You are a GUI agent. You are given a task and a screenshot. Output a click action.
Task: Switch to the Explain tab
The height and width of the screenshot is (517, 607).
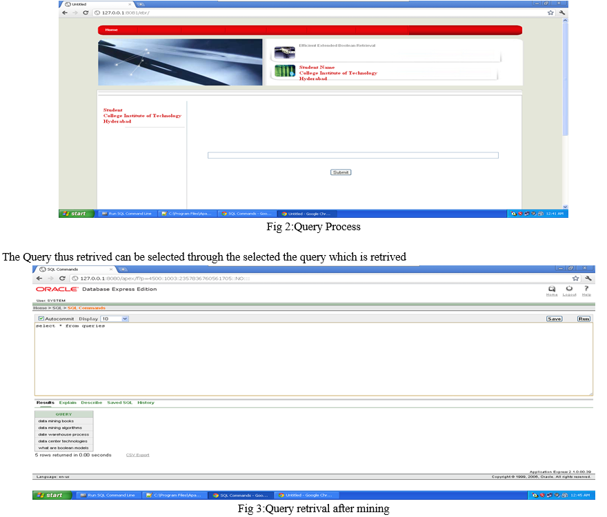click(68, 403)
